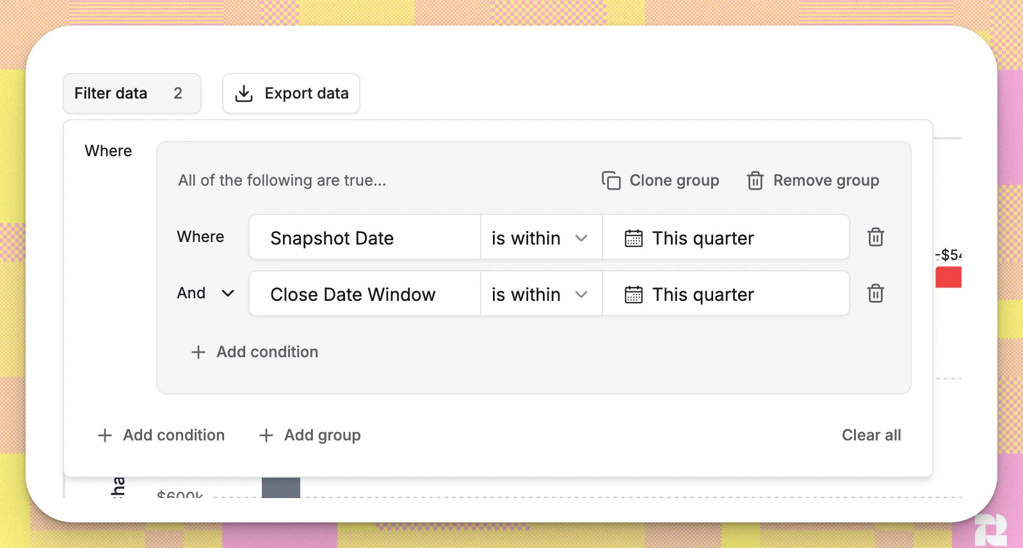
Task: Click the Export data button
Action: [x=291, y=93]
